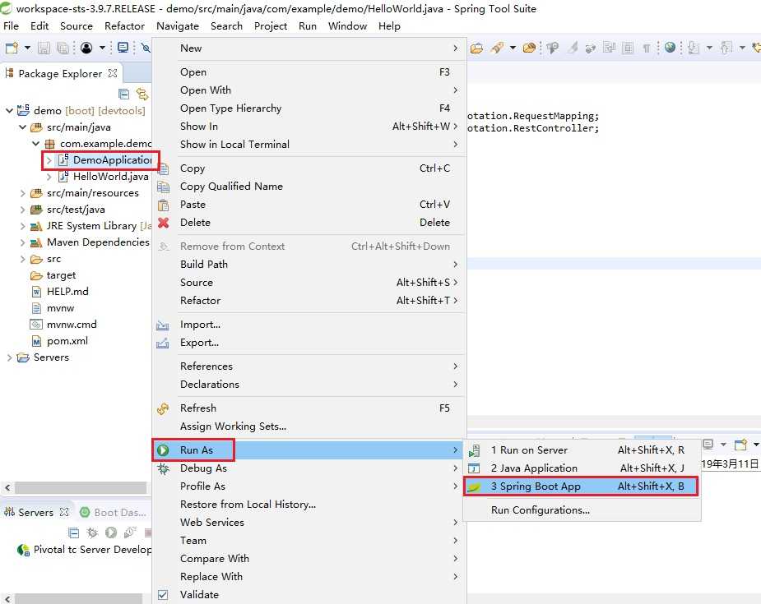Toggle Link with Editor in Package Explorer
761x604 pixels.
click(142, 94)
